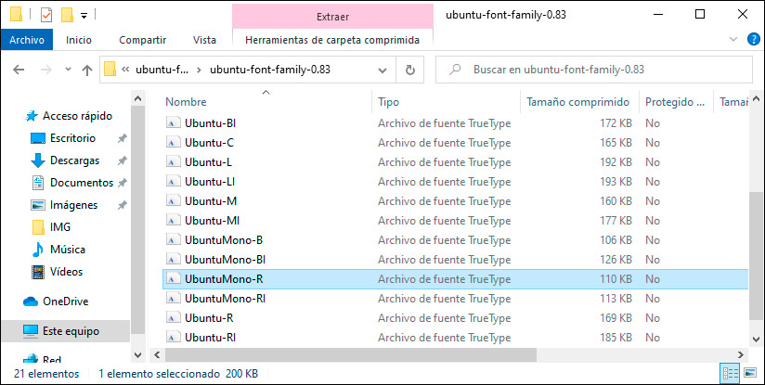Show hidden path levels via double chevron
This screenshot has width=765, height=385.
click(x=125, y=70)
